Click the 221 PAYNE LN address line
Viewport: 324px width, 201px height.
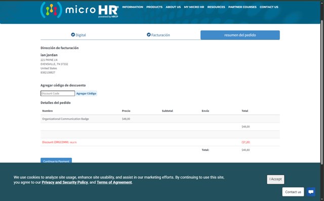click(x=49, y=60)
